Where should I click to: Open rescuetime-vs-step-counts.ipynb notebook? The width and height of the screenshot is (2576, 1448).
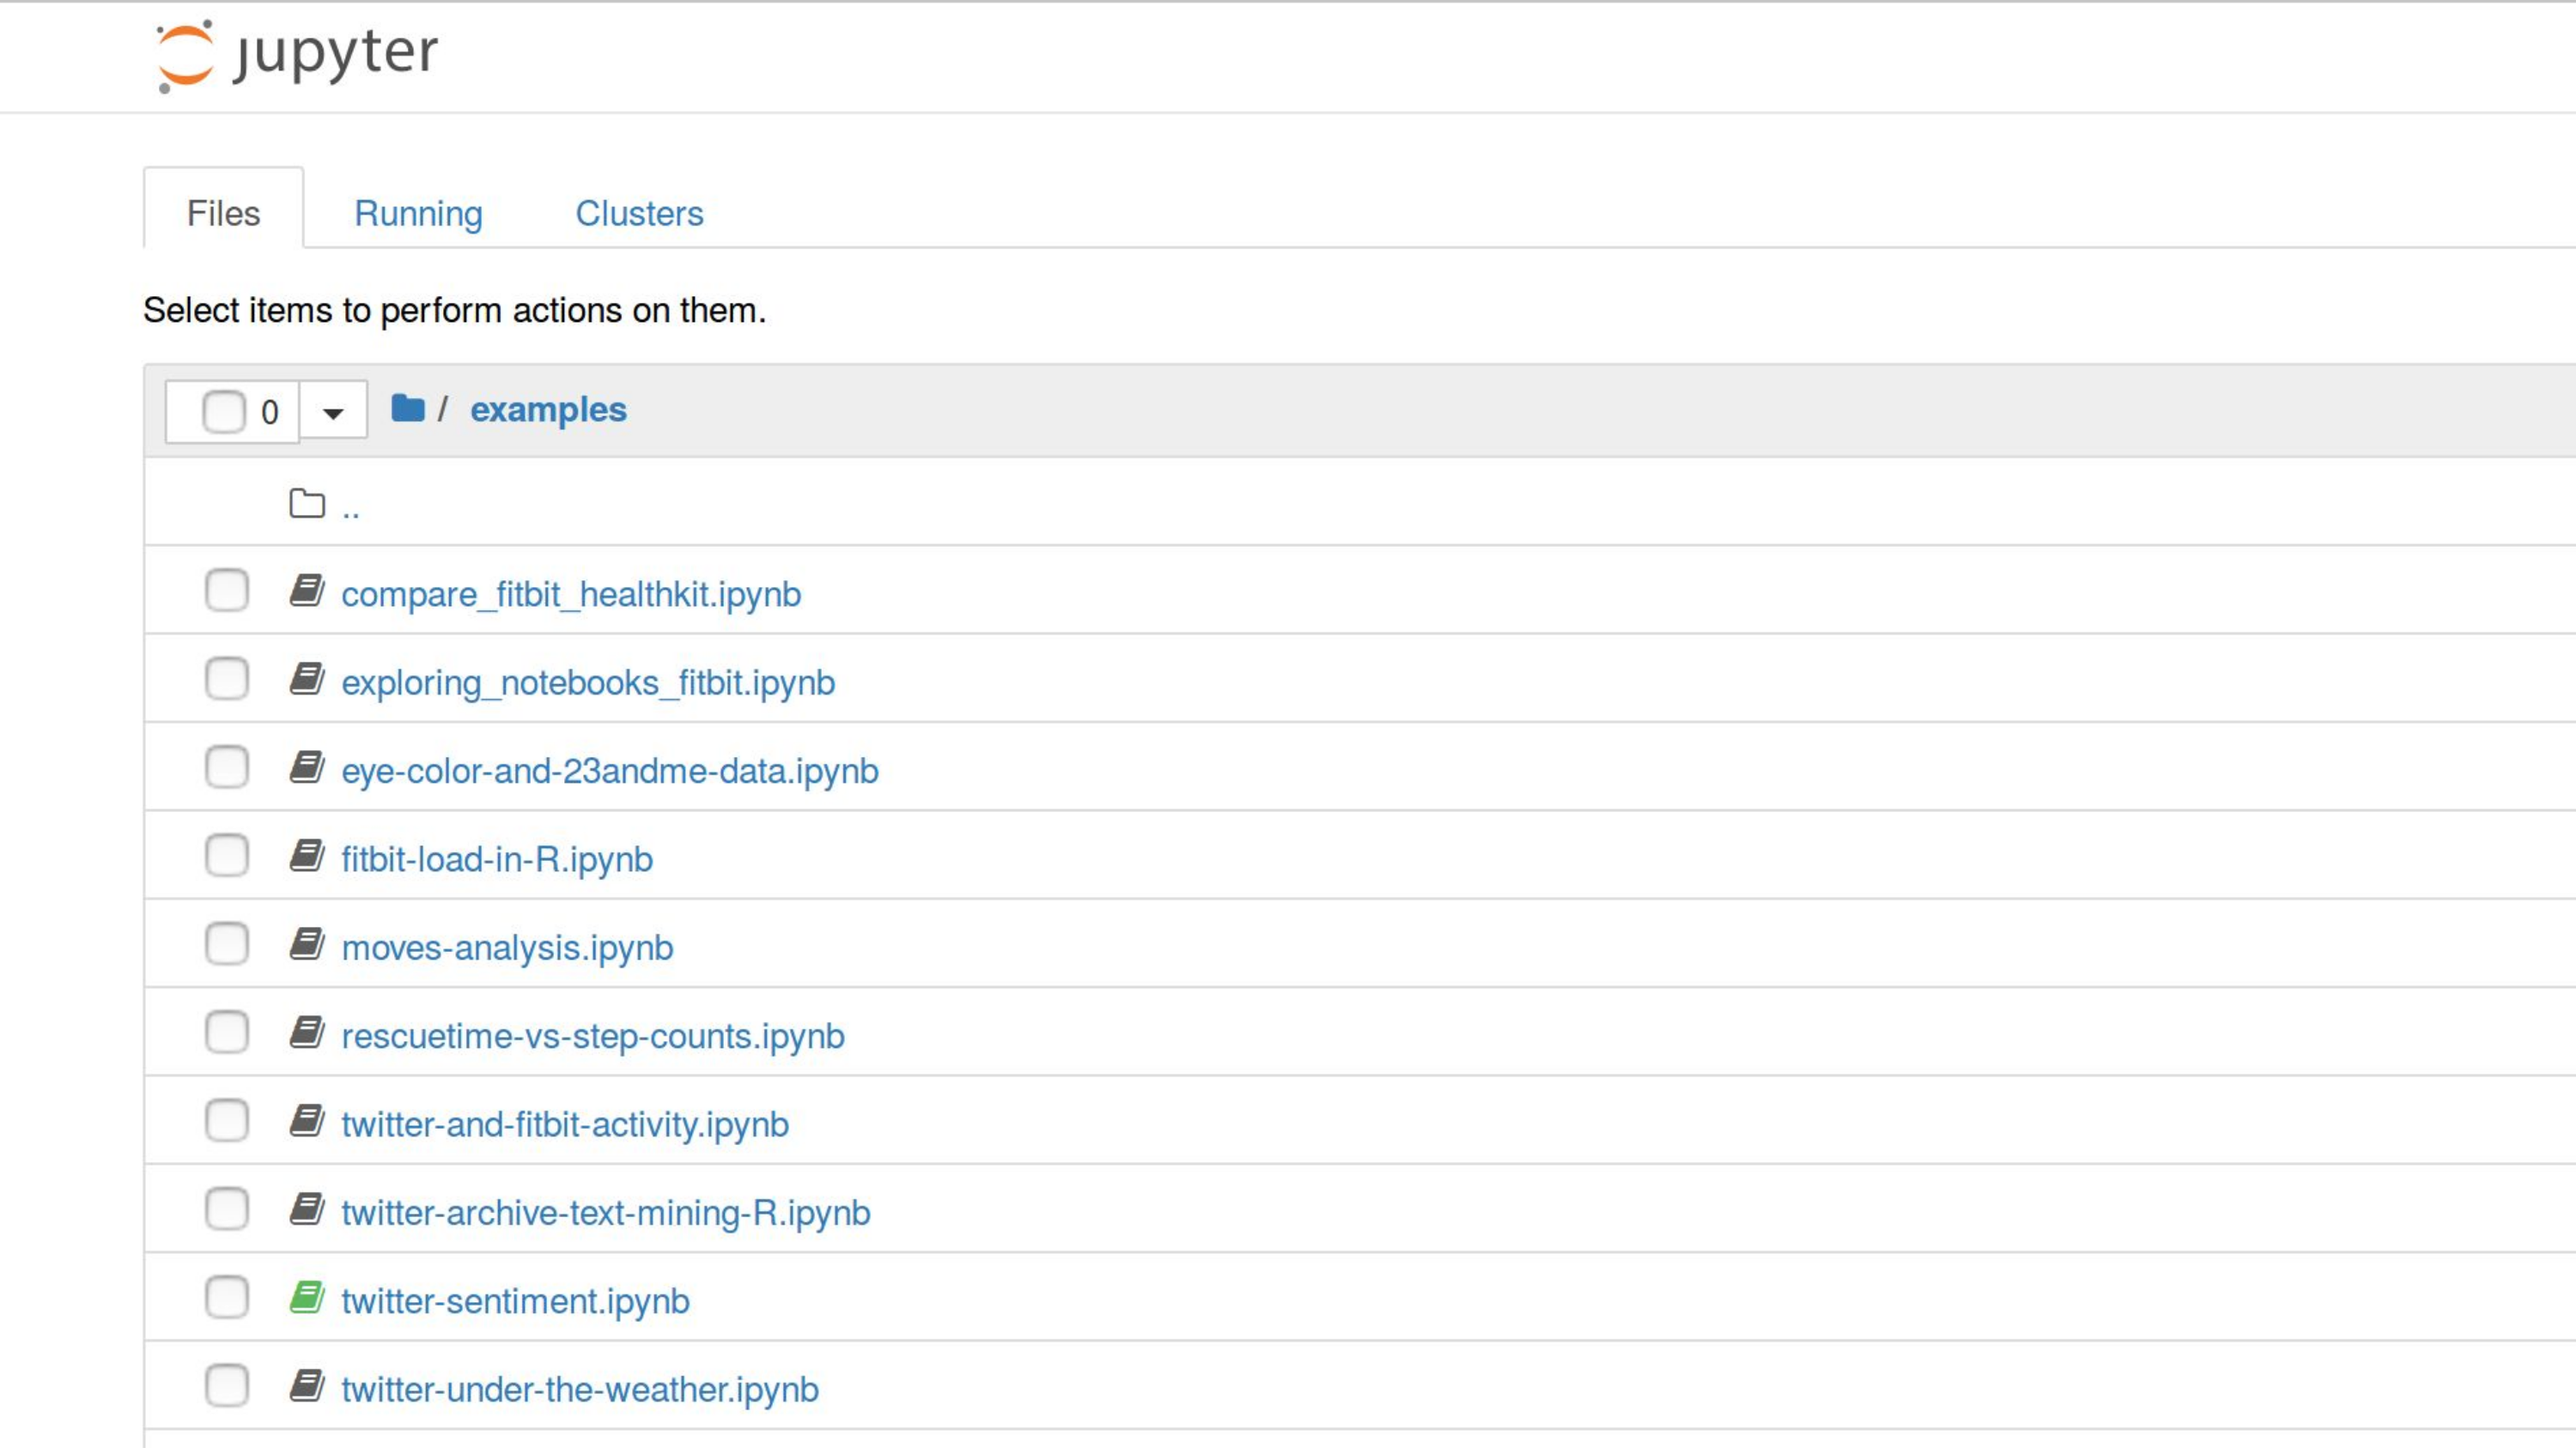[x=593, y=1036]
